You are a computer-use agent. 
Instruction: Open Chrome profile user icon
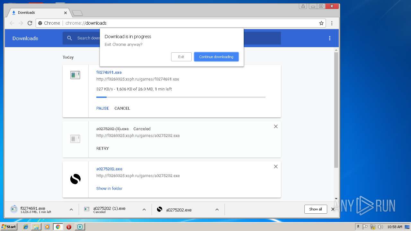pos(303,6)
